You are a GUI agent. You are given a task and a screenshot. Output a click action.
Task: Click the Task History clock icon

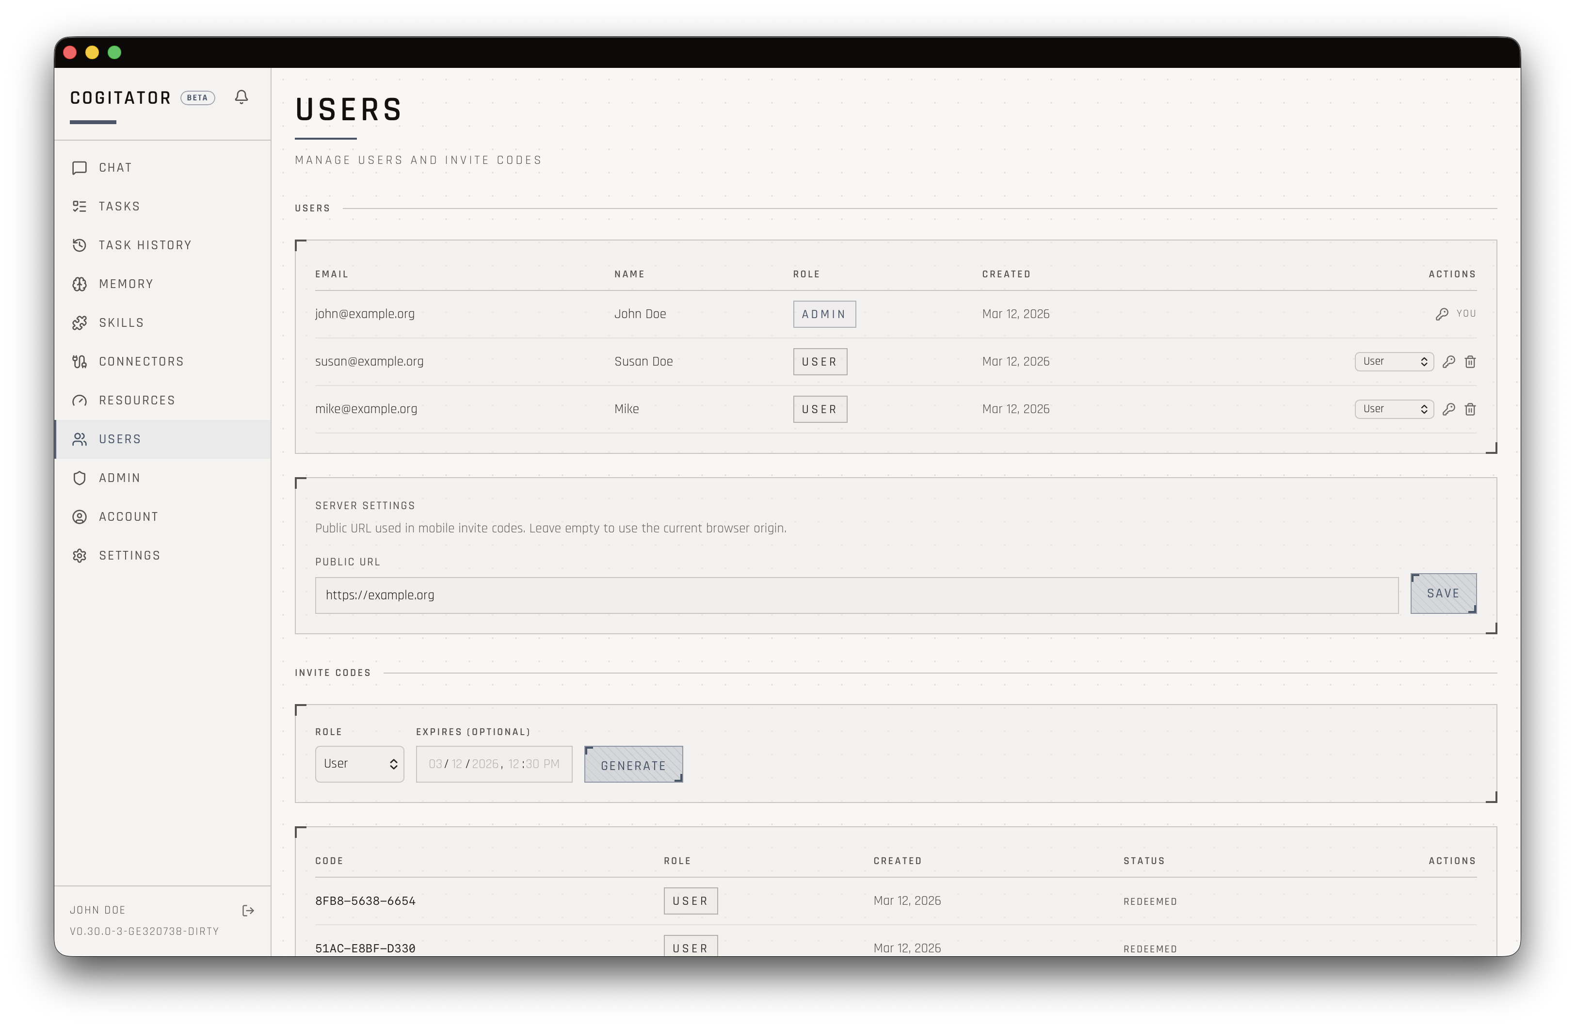click(80, 245)
